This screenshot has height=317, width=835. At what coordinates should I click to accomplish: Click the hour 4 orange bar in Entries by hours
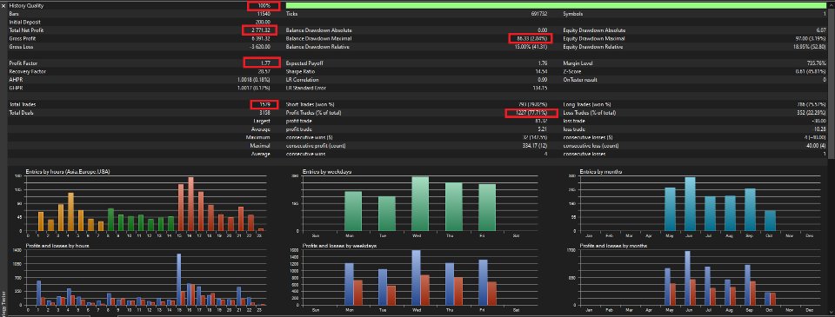70,212
